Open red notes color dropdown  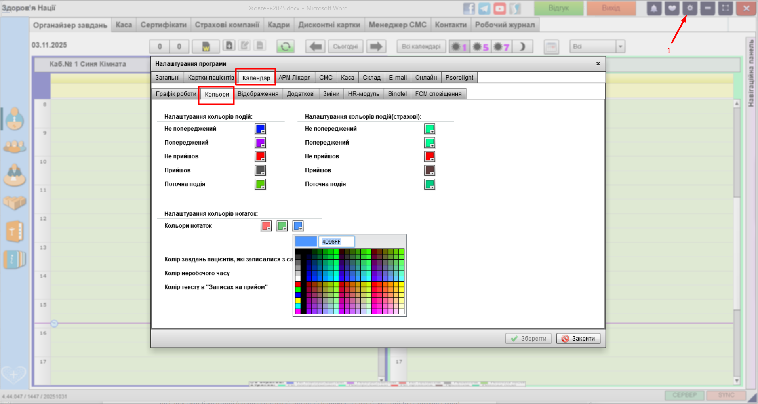pos(266,226)
